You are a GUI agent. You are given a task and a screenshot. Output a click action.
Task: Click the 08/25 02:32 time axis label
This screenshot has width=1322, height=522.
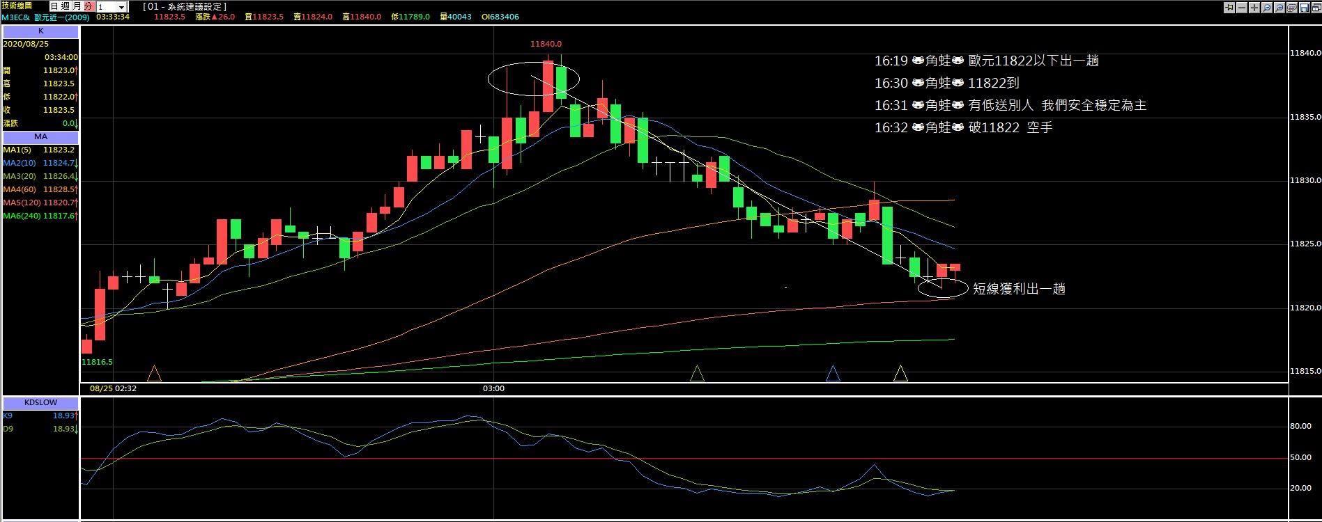point(113,388)
